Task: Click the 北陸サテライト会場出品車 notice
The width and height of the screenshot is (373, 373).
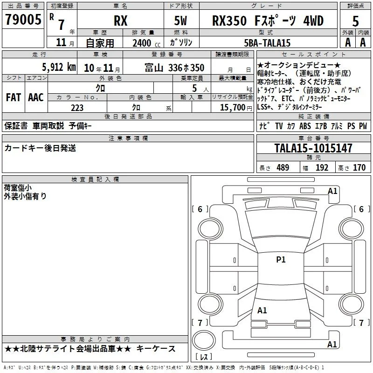Action: (68, 349)
